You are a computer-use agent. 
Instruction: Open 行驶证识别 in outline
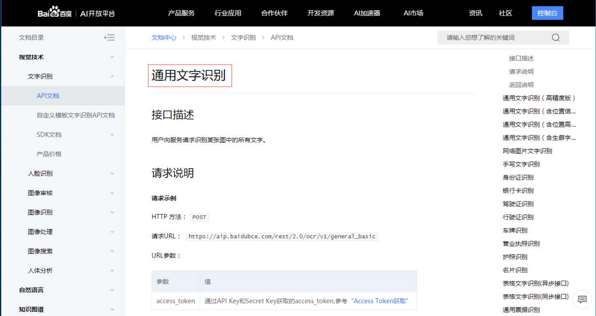point(518,217)
